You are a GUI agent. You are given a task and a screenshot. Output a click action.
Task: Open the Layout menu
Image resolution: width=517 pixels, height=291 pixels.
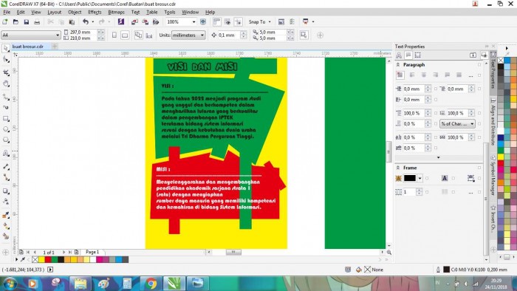(54, 13)
